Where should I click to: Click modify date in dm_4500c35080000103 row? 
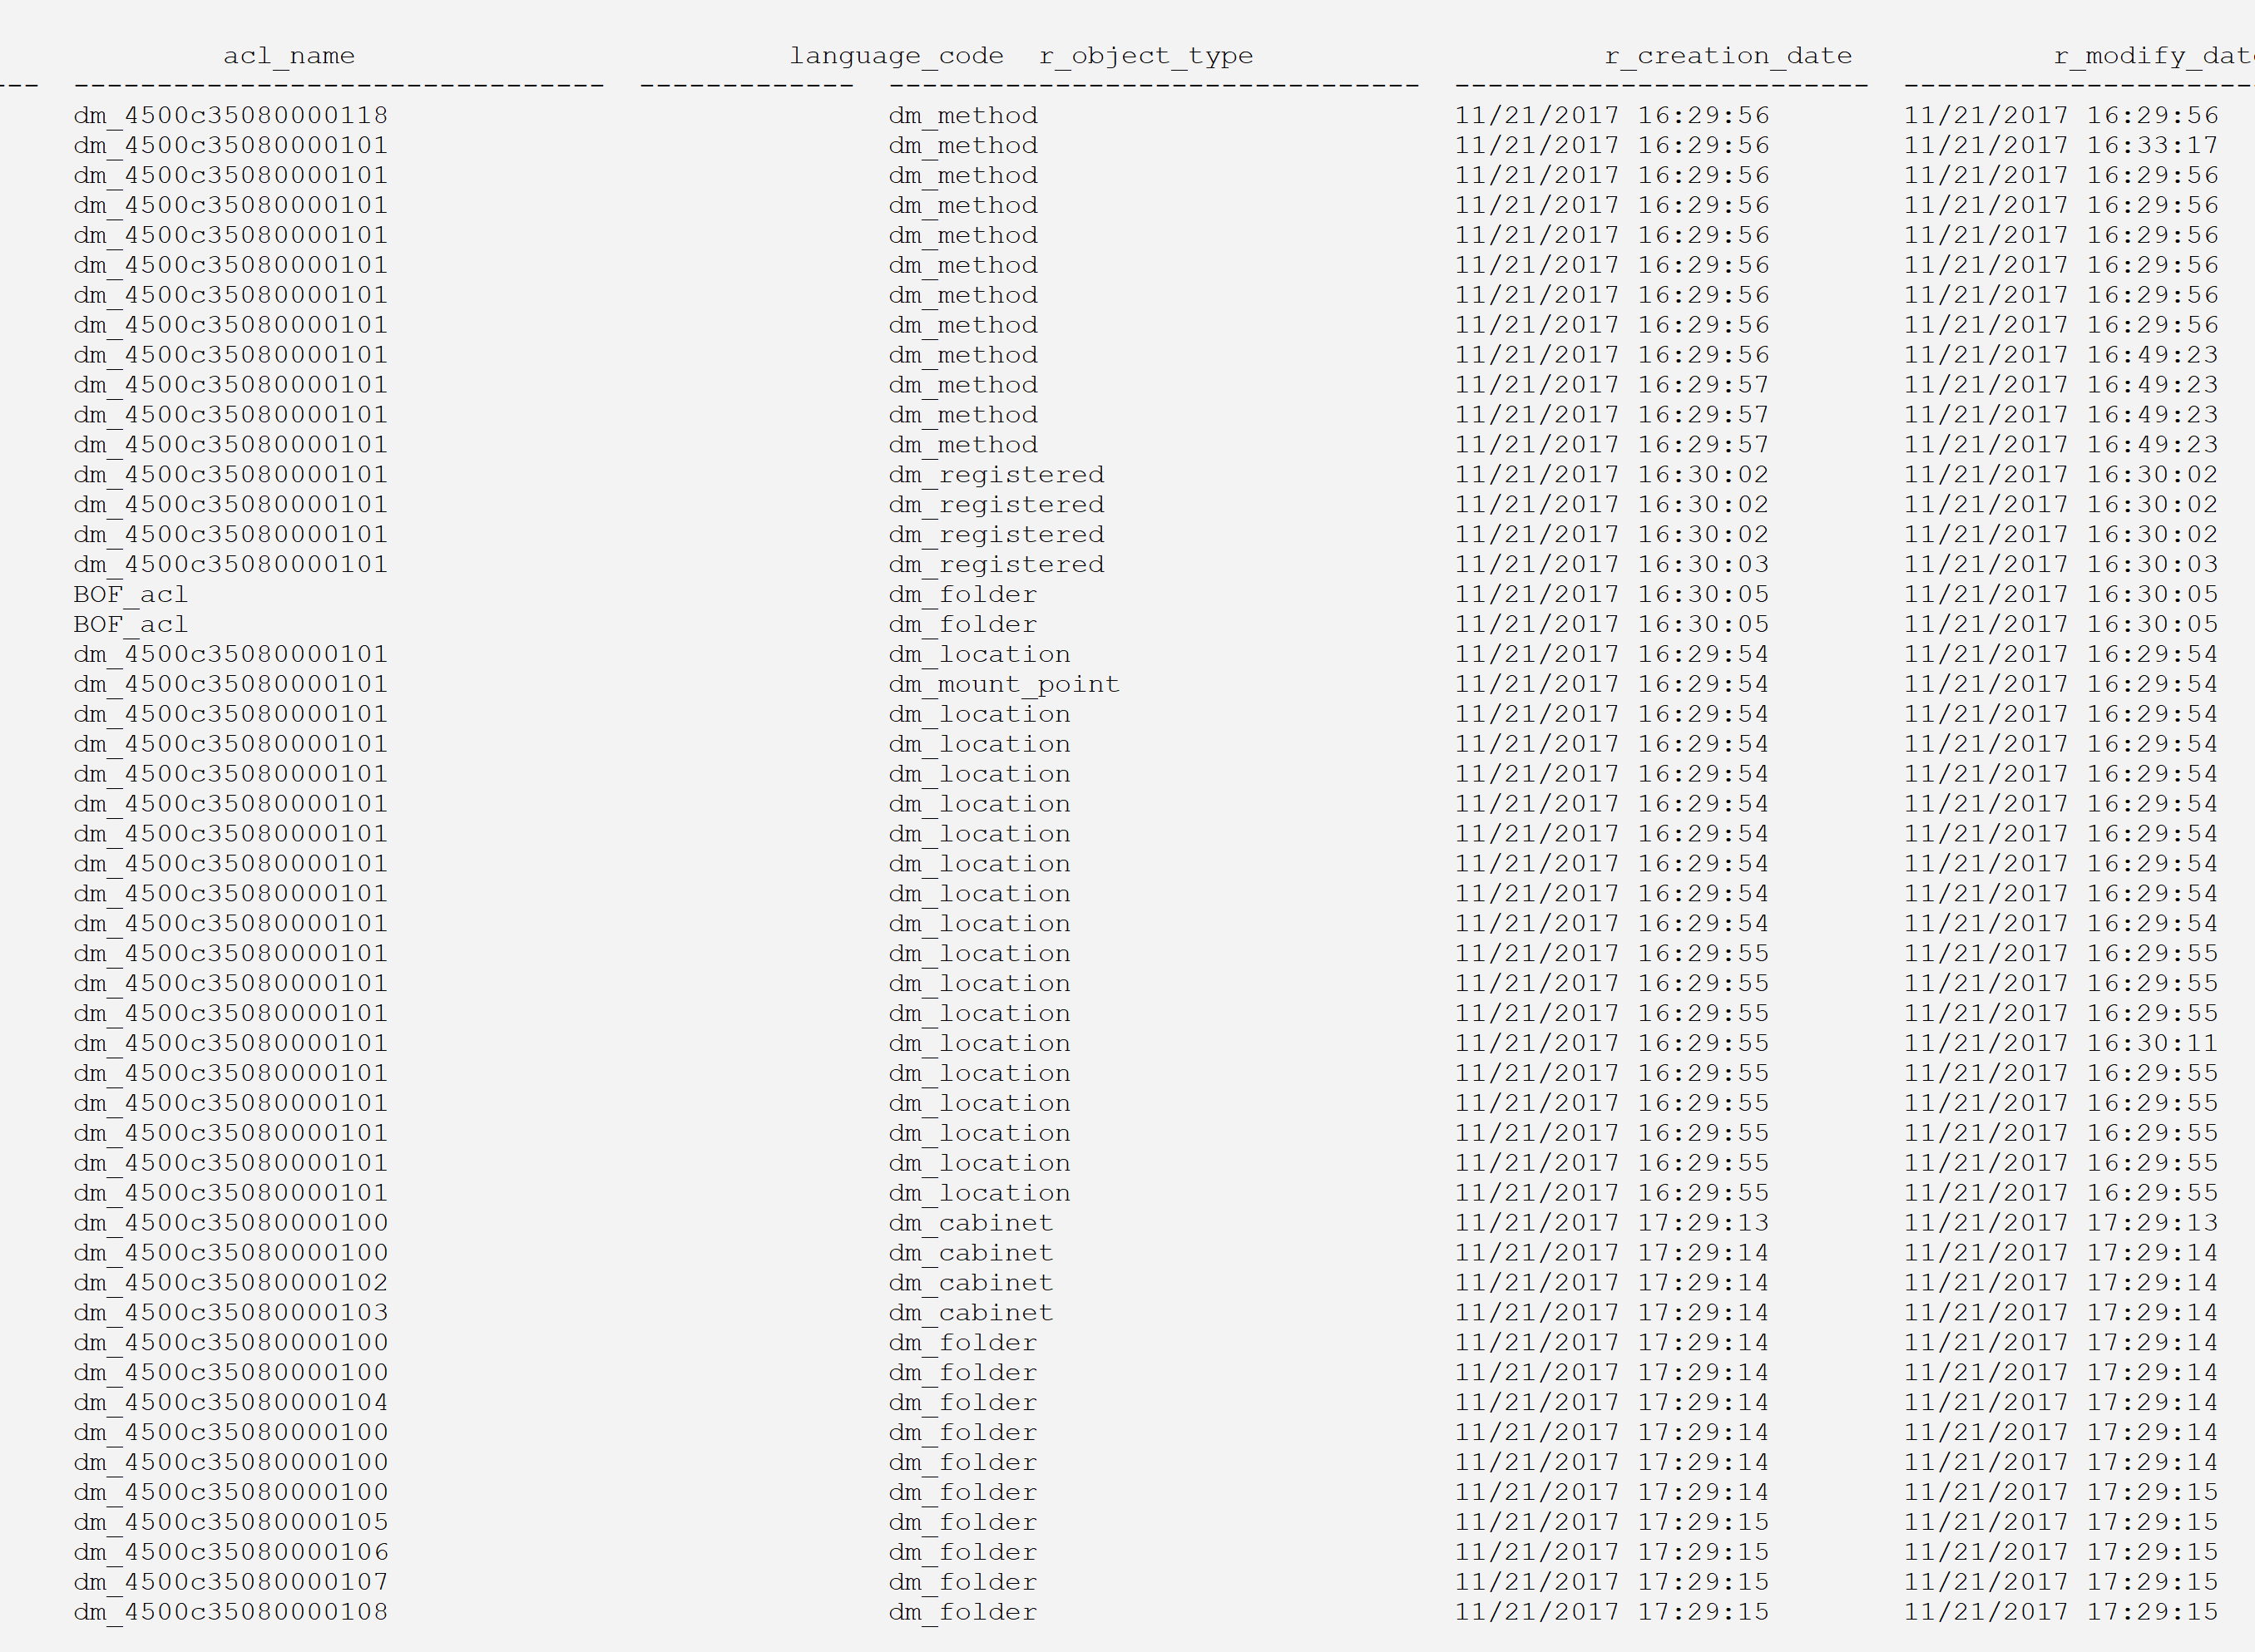point(2061,1313)
